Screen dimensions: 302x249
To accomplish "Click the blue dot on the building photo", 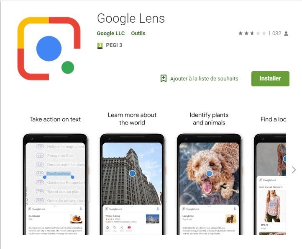I will point(132,173).
